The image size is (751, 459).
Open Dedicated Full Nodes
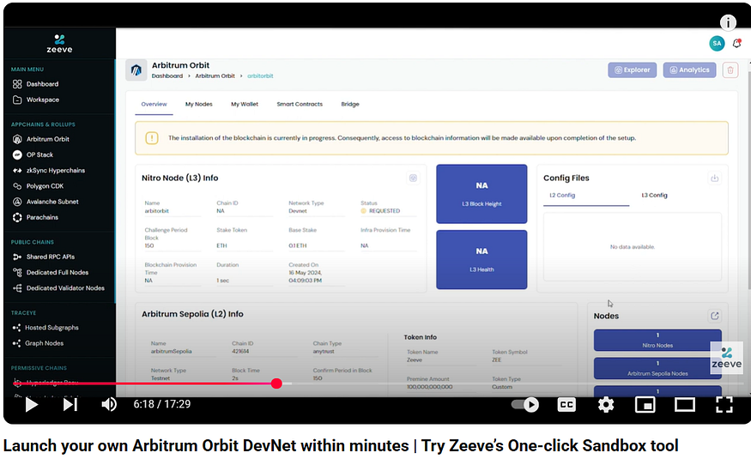point(51,272)
